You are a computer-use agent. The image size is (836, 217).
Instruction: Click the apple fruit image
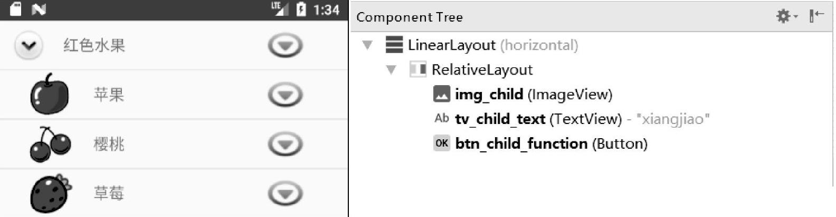tap(50, 95)
